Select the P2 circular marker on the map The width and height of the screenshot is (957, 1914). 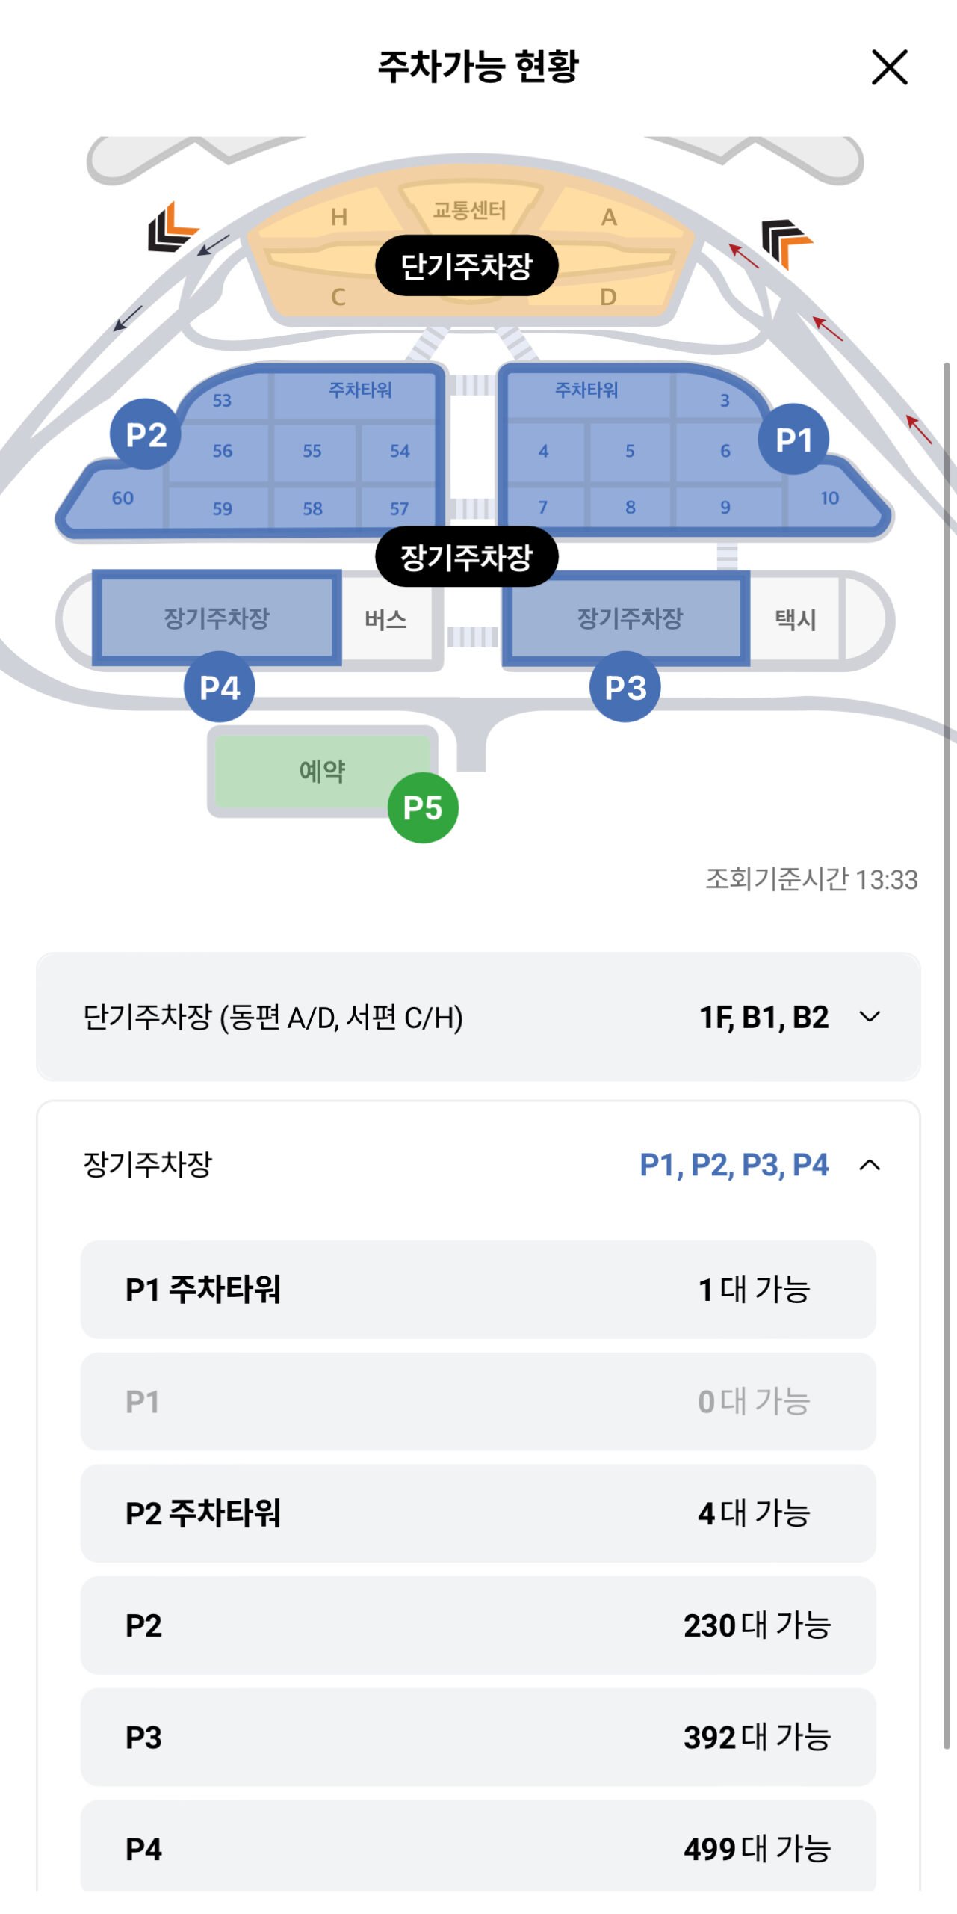[146, 437]
